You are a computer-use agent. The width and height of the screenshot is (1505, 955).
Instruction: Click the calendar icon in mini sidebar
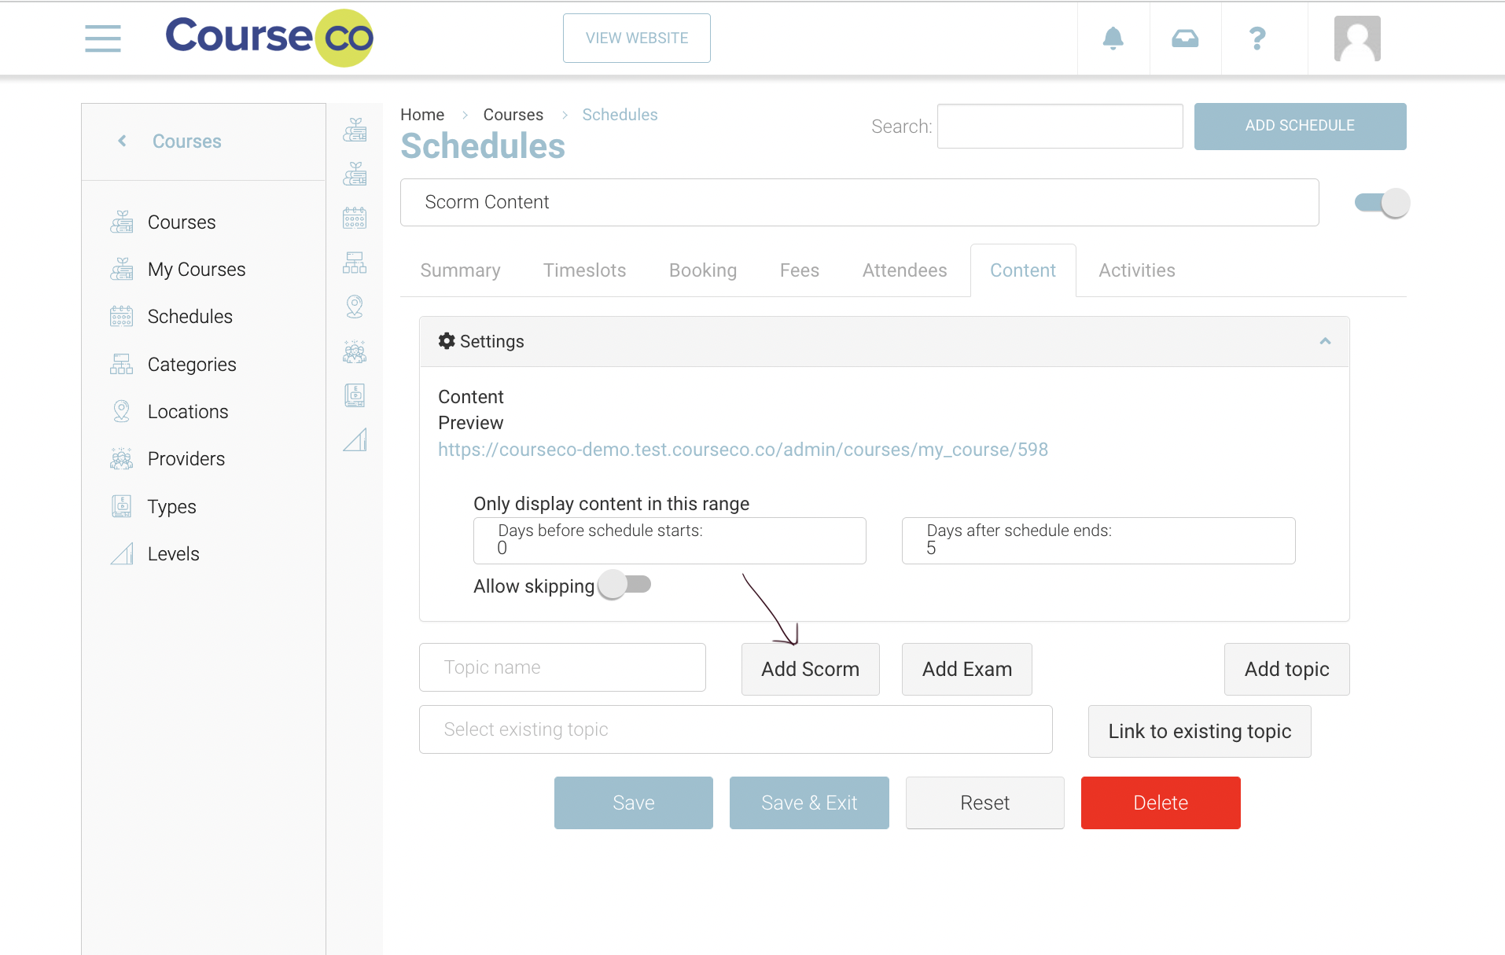click(x=355, y=218)
